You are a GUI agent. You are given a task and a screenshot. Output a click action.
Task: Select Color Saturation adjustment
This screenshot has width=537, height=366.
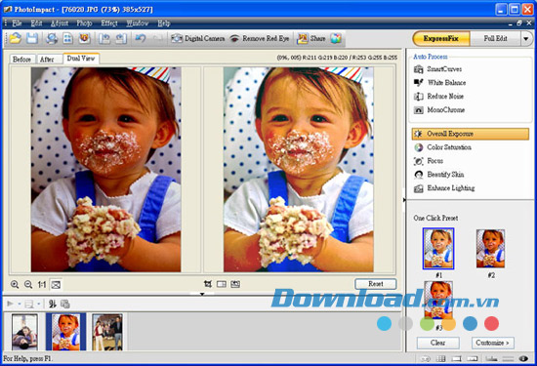[442, 147]
